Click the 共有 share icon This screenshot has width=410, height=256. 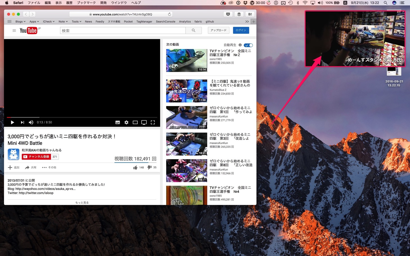[31, 167]
